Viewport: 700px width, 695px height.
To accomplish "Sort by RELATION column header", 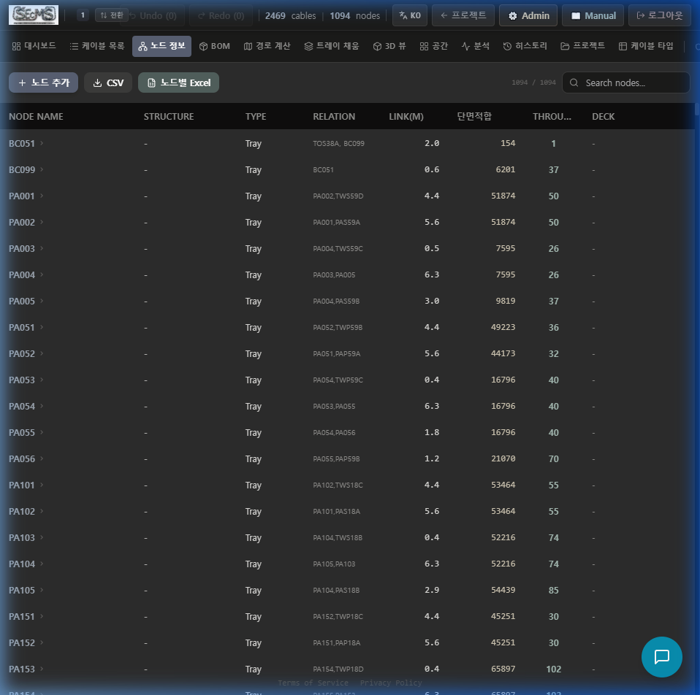I will (334, 116).
